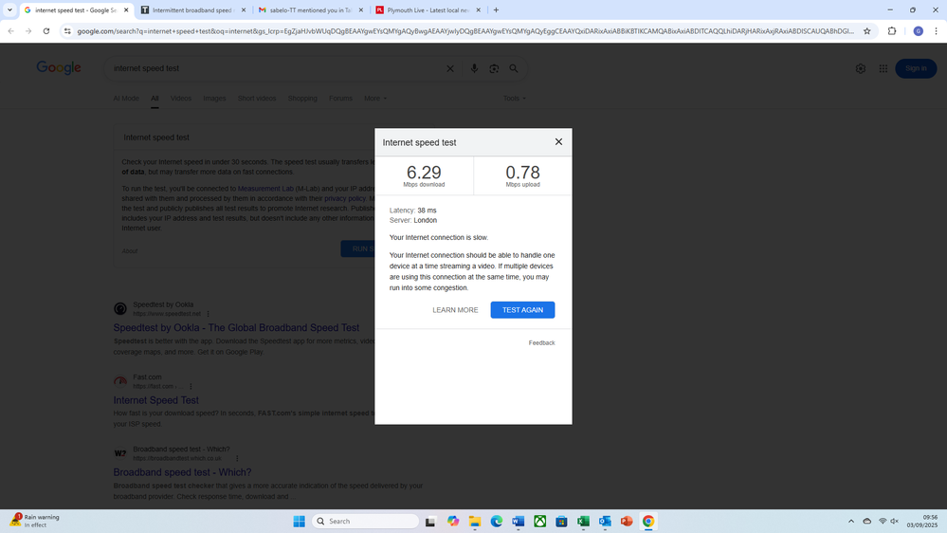Image resolution: width=947 pixels, height=533 pixels.
Task: Select the Images search tab
Action: pyautogui.click(x=214, y=99)
